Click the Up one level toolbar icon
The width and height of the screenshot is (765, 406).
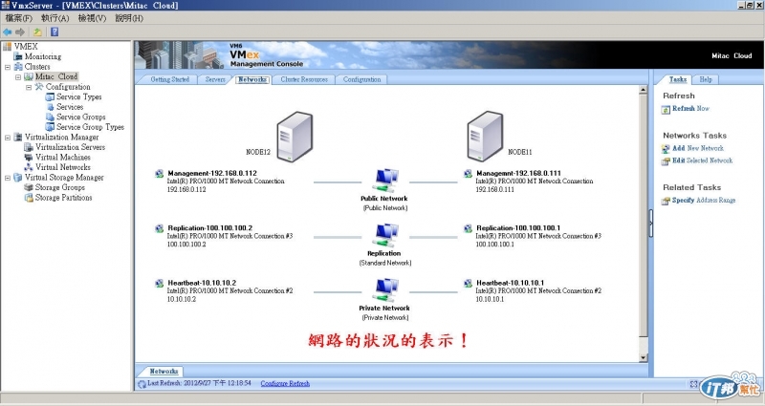pos(37,32)
